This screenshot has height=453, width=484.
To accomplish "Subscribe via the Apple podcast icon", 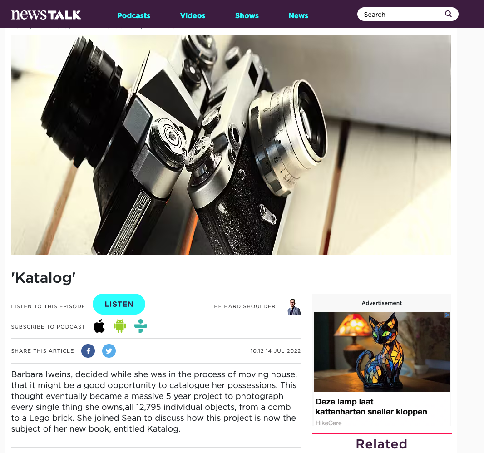I will [99, 326].
